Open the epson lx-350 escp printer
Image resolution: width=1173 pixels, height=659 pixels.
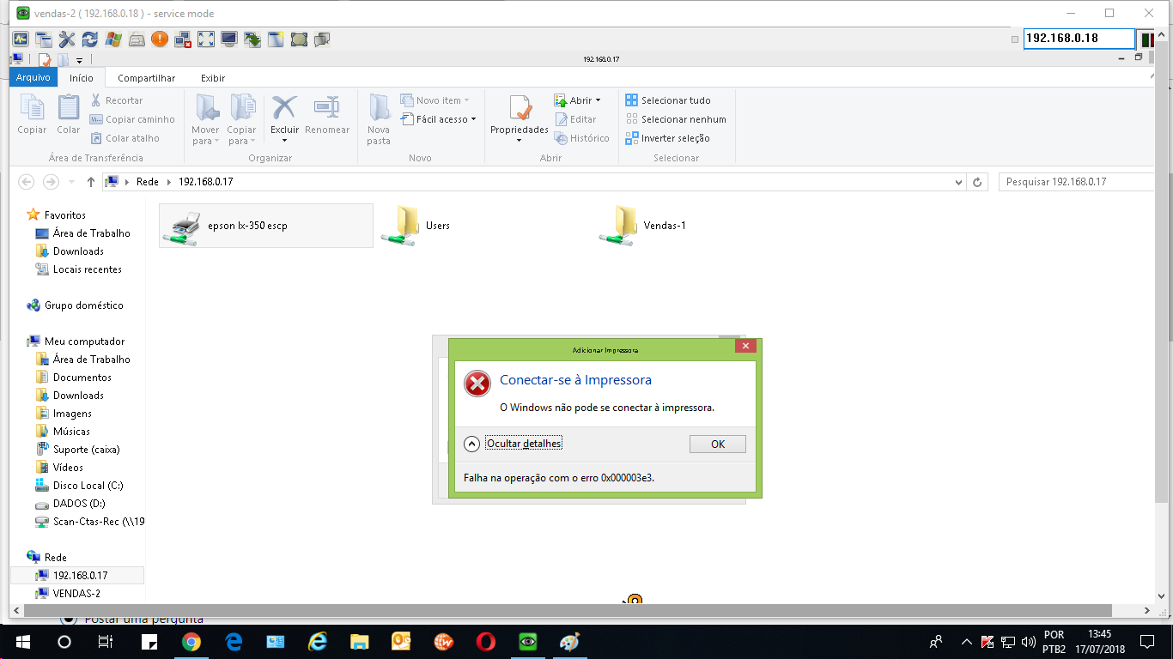[266, 226]
